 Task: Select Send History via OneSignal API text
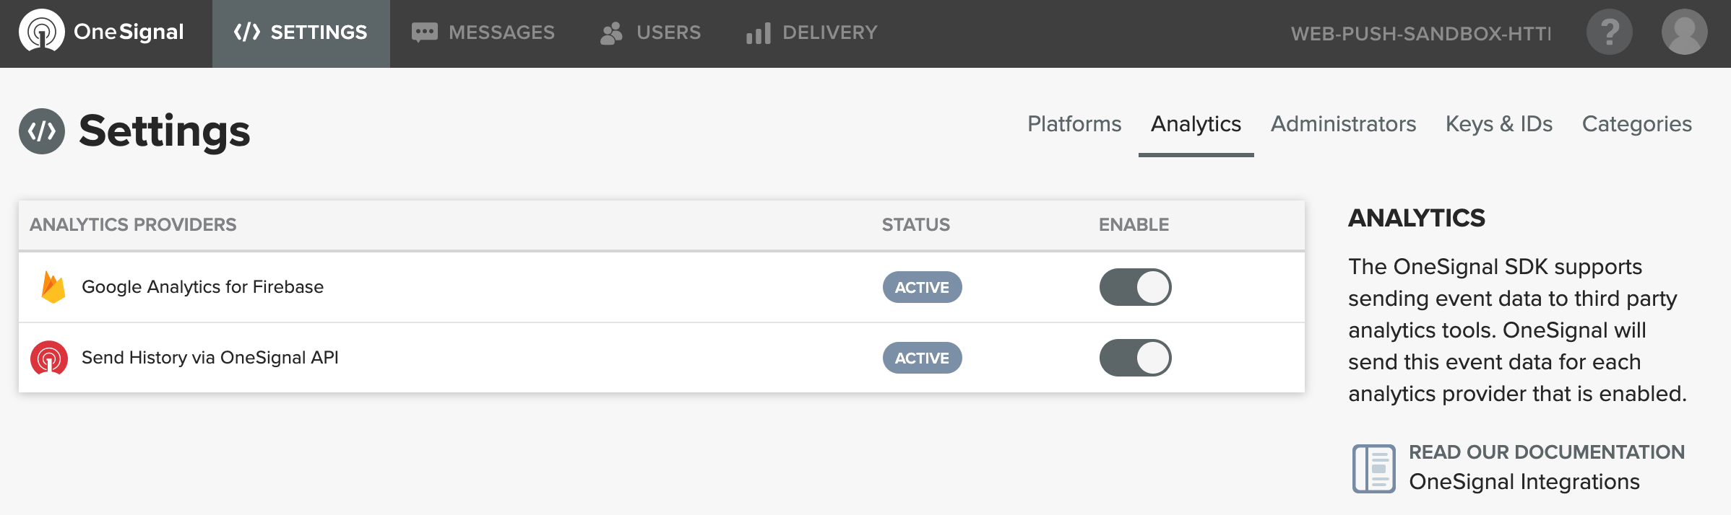(210, 358)
